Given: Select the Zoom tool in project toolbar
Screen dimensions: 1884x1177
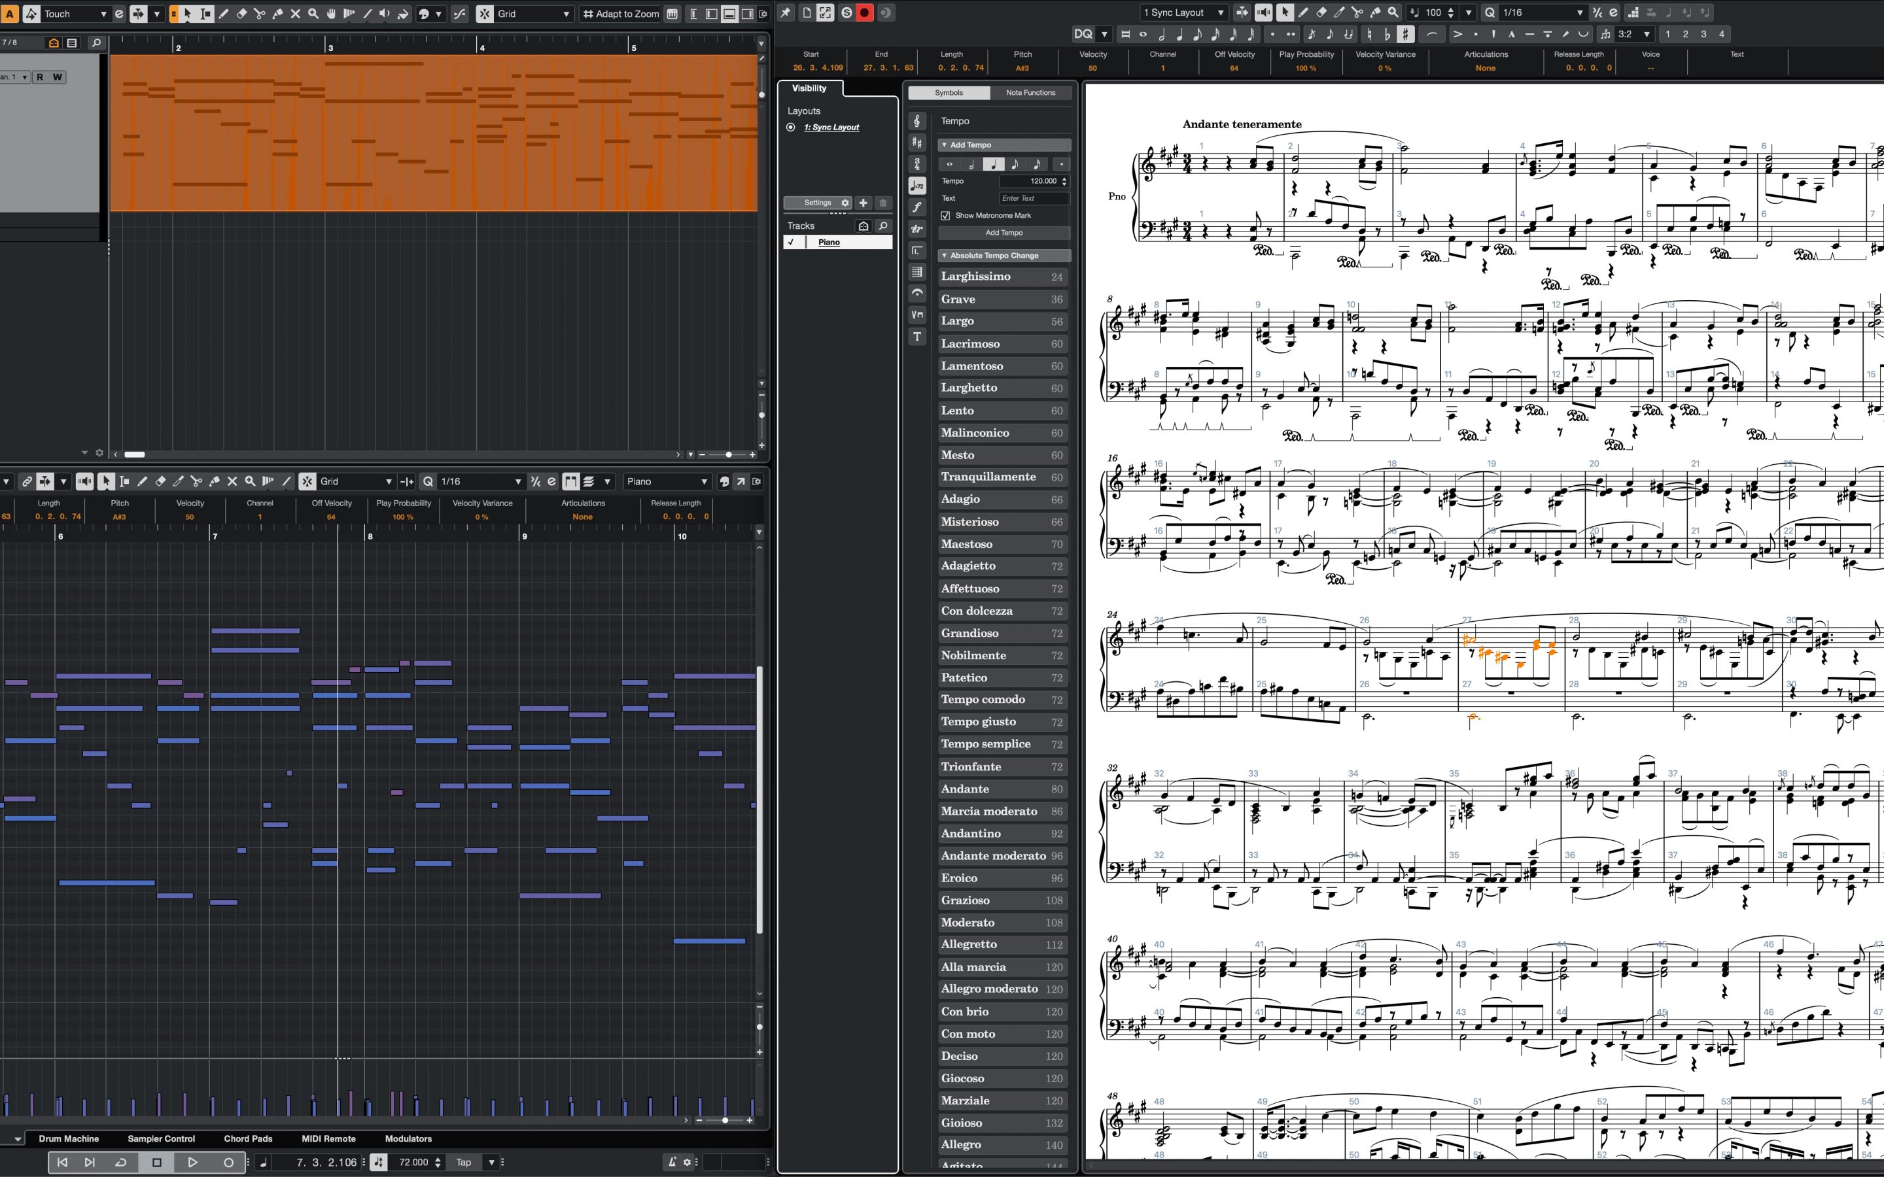Looking at the screenshot, I should coord(313,13).
